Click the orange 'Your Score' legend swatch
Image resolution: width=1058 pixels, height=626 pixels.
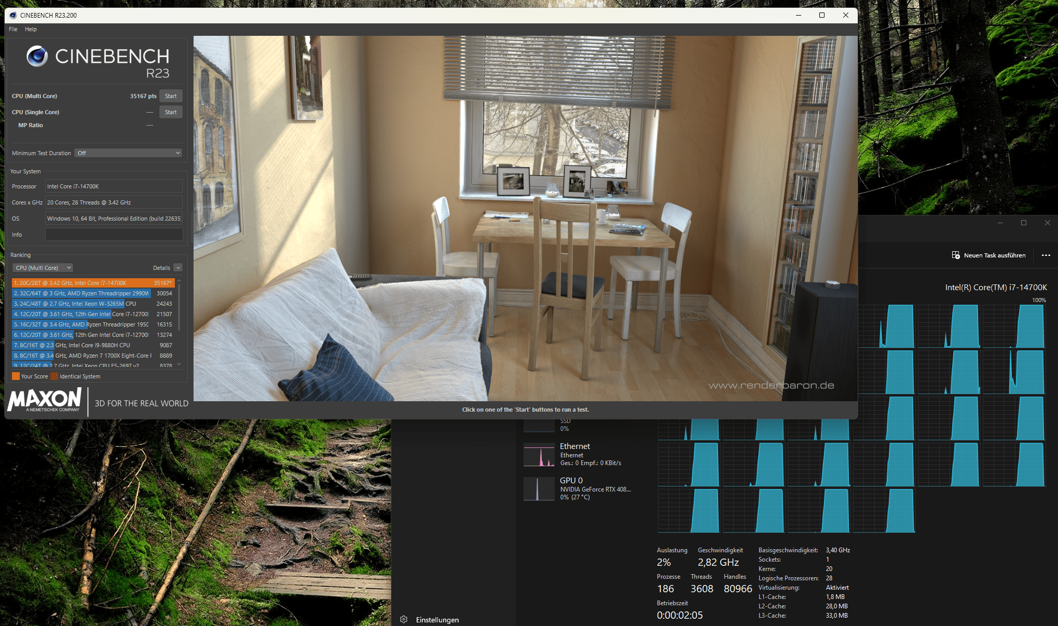pyautogui.click(x=16, y=376)
